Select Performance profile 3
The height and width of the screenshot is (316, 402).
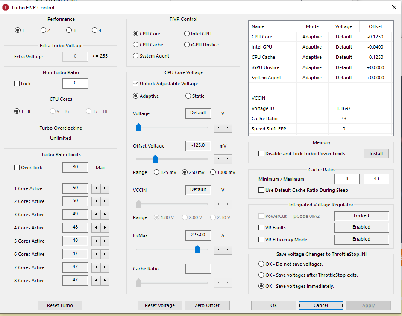tap(69, 30)
